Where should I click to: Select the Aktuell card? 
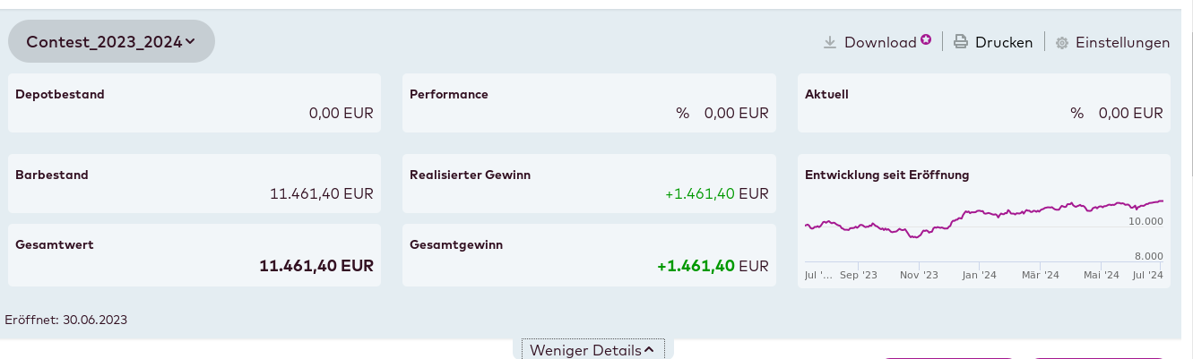coord(983,103)
